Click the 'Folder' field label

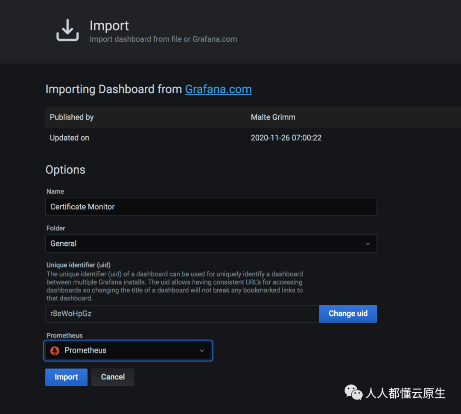tap(56, 228)
